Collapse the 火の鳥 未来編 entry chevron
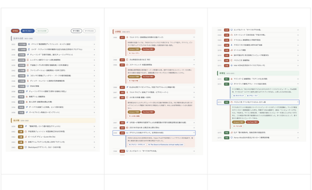The width and height of the screenshot is (312, 190). pos(194,98)
